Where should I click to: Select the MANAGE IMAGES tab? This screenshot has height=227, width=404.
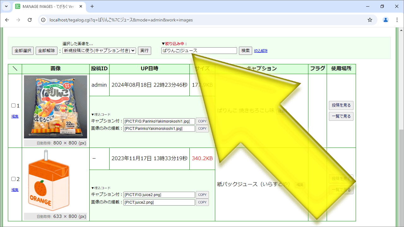point(49,6)
